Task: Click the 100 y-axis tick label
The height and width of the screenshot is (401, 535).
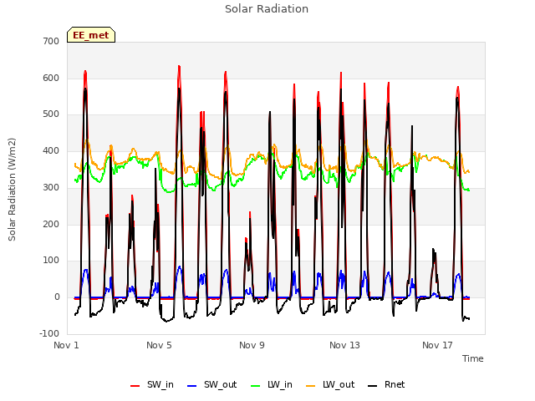Action: [x=51, y=261]
